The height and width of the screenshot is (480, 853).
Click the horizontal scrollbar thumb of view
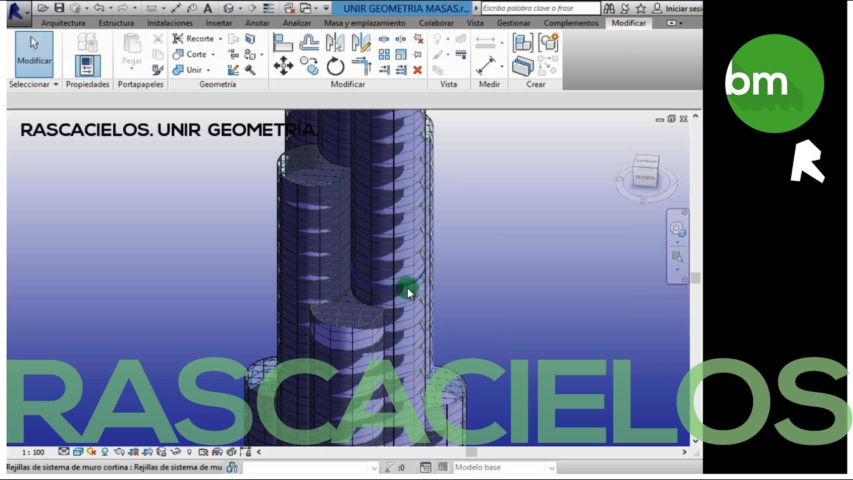[x=471, y=452]
